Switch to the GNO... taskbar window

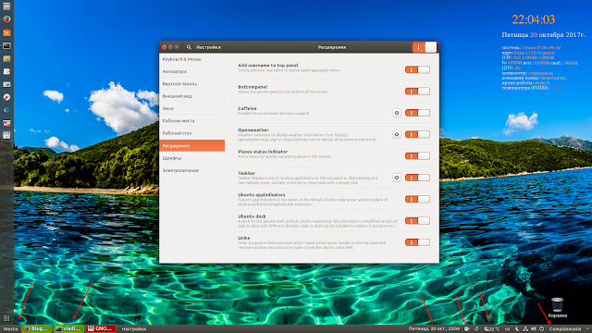(101, 329)
